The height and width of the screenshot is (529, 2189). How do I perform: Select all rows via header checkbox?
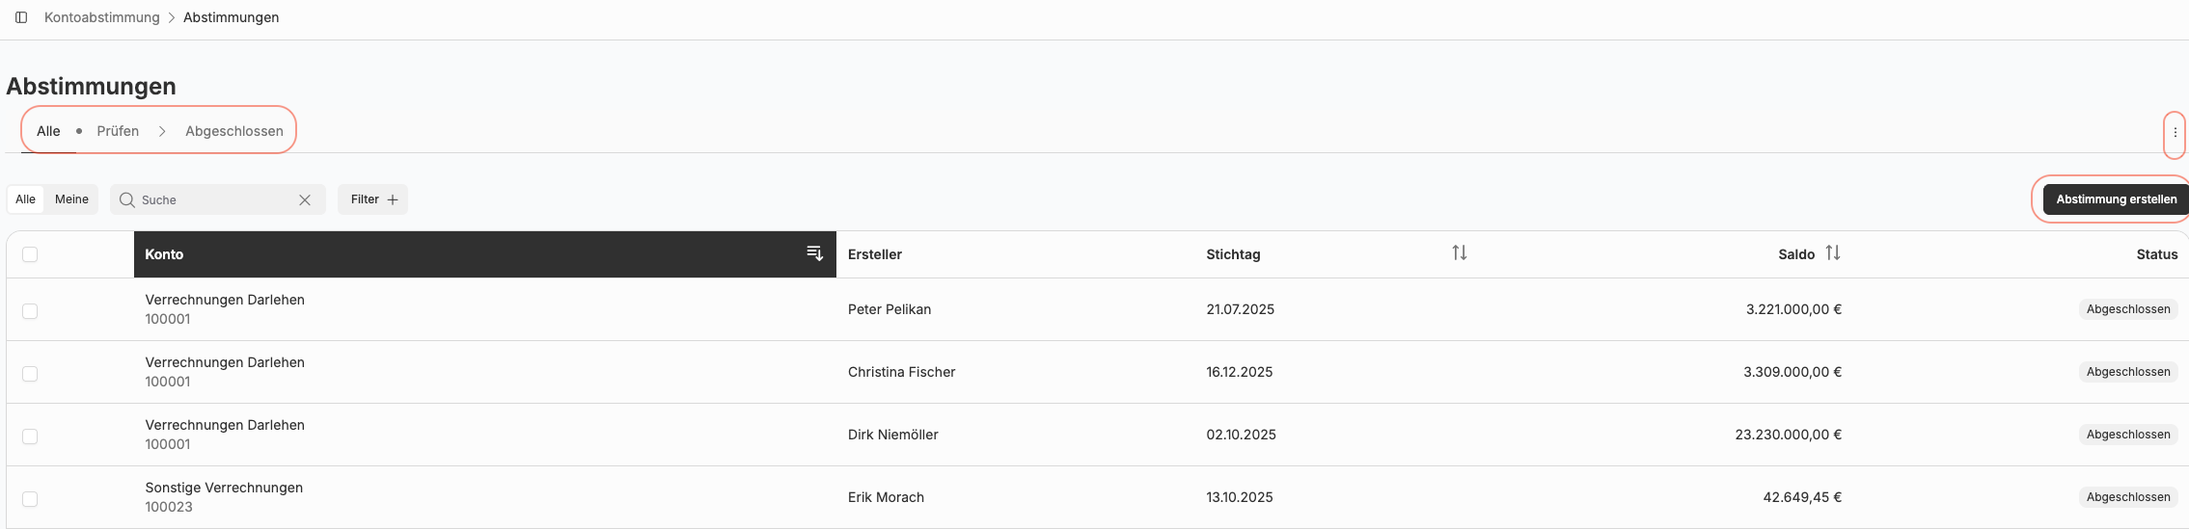click(30, 254)
